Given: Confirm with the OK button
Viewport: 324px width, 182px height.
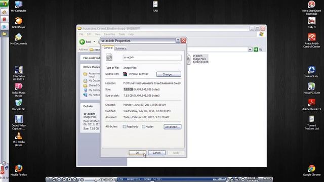Looking at the screenshot, I should 137,153.
